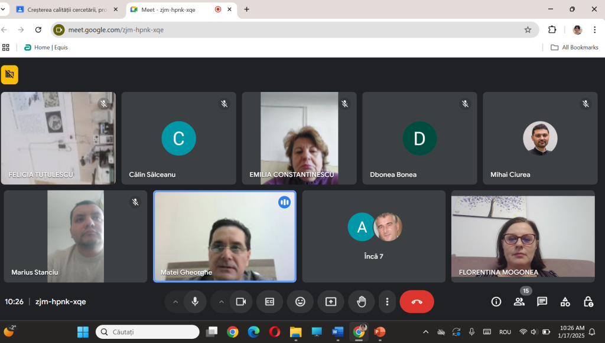Click the Windows taskbar search box
Image resolution: width=605 pixels, height=343 pixels.
pos(148,332)
